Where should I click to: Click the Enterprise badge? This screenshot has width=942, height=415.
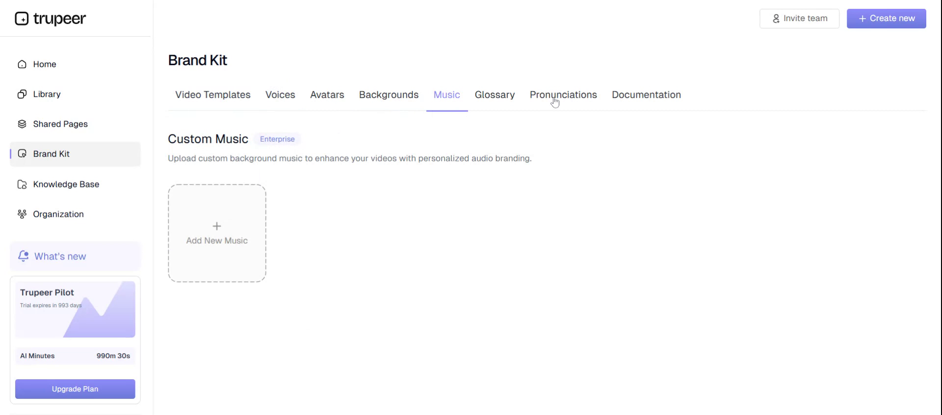tap(277, 139)
